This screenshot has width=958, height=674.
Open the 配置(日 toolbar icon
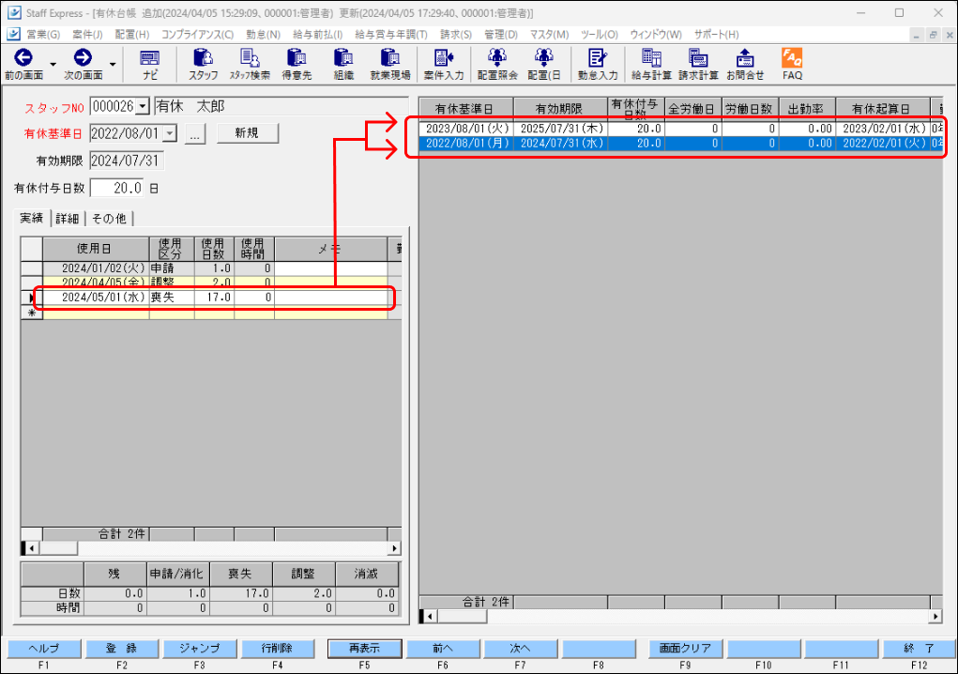[544, 58]
